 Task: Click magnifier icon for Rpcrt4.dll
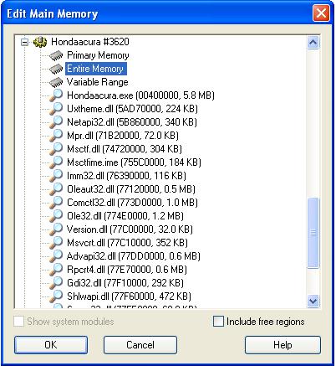(56, 270)
